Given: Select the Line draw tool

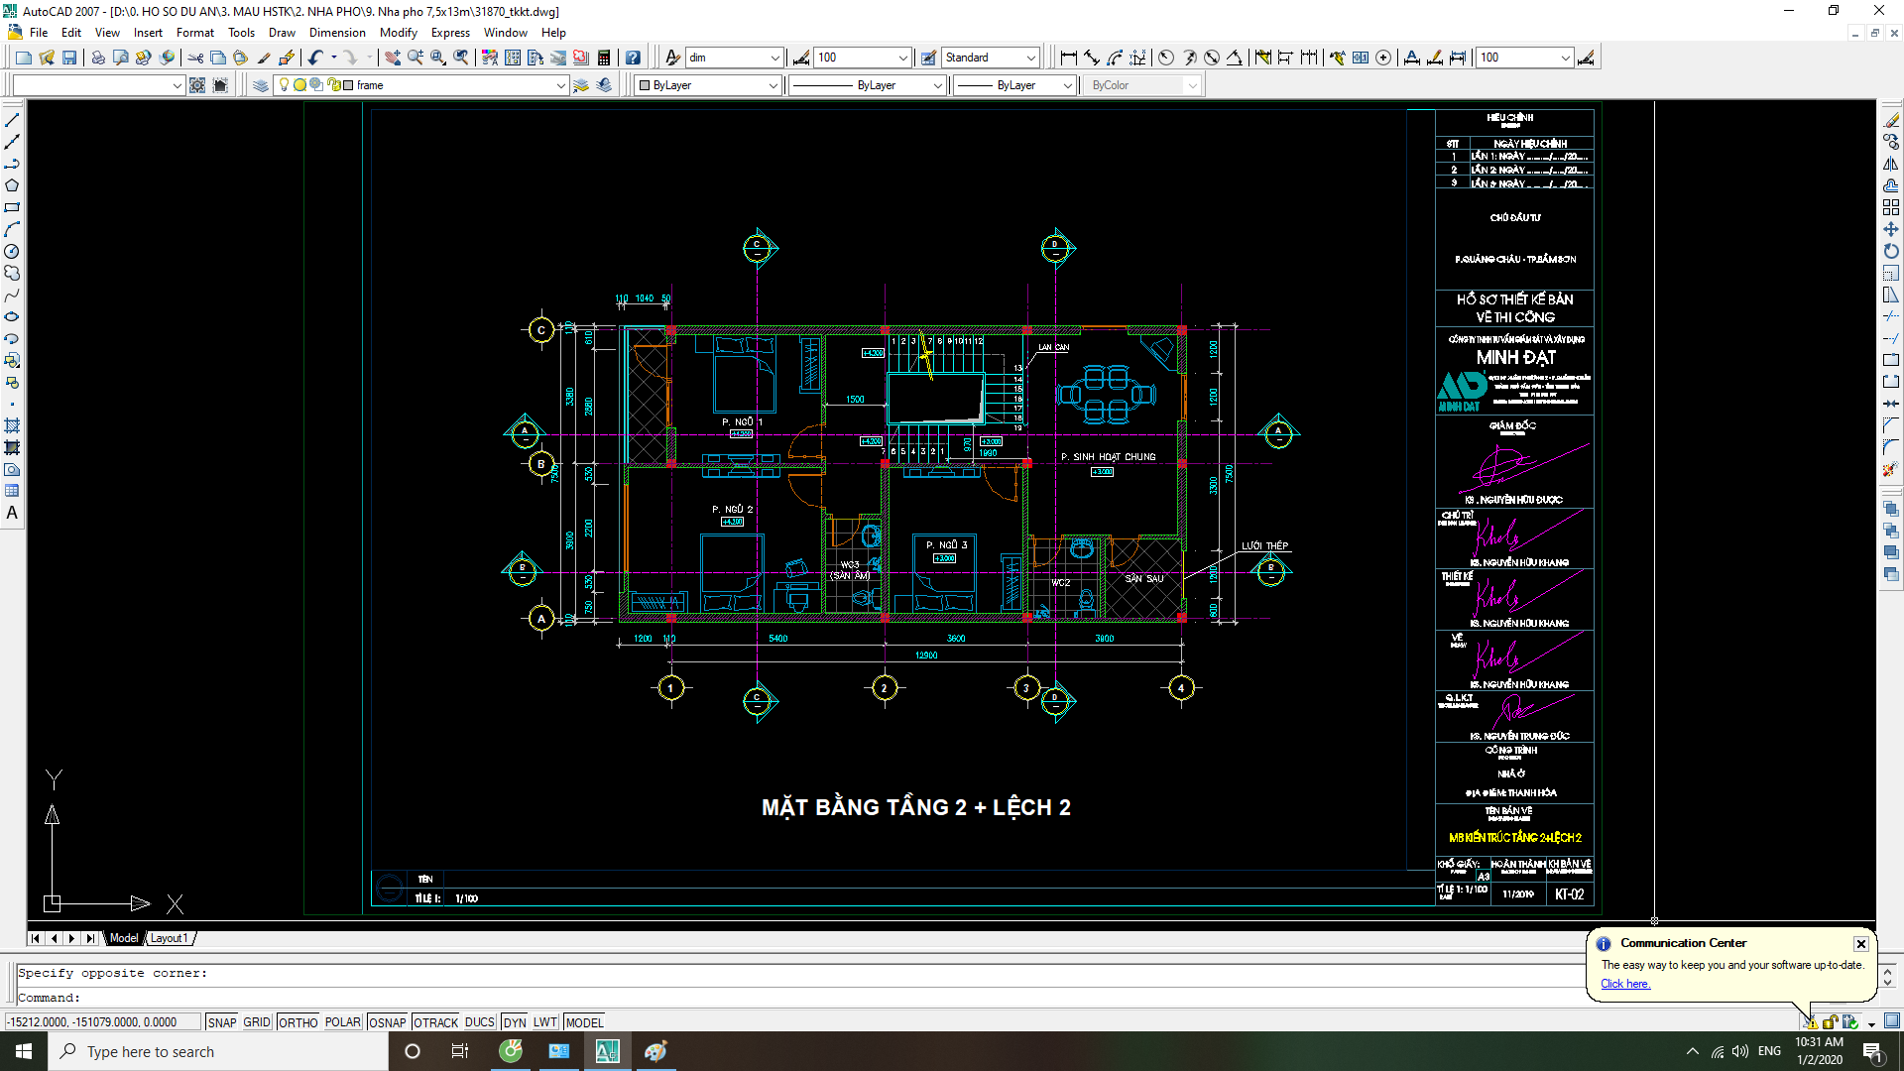Looking at the screenshot, I should coord(12,120).
